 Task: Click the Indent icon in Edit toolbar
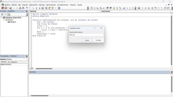107,8
